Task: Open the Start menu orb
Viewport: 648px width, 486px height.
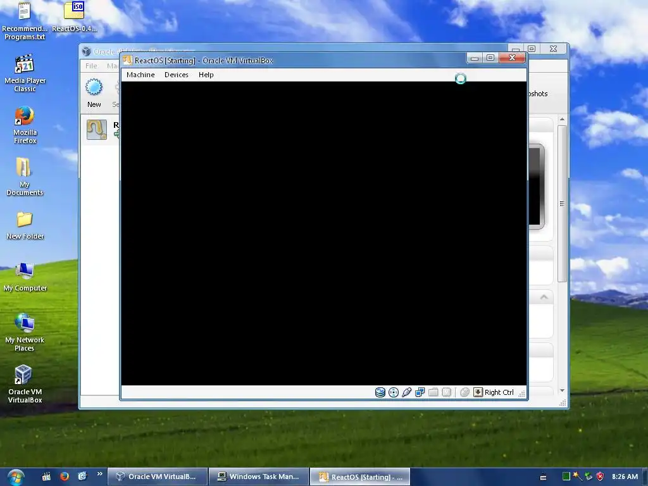Action: [x=16, y=477]
